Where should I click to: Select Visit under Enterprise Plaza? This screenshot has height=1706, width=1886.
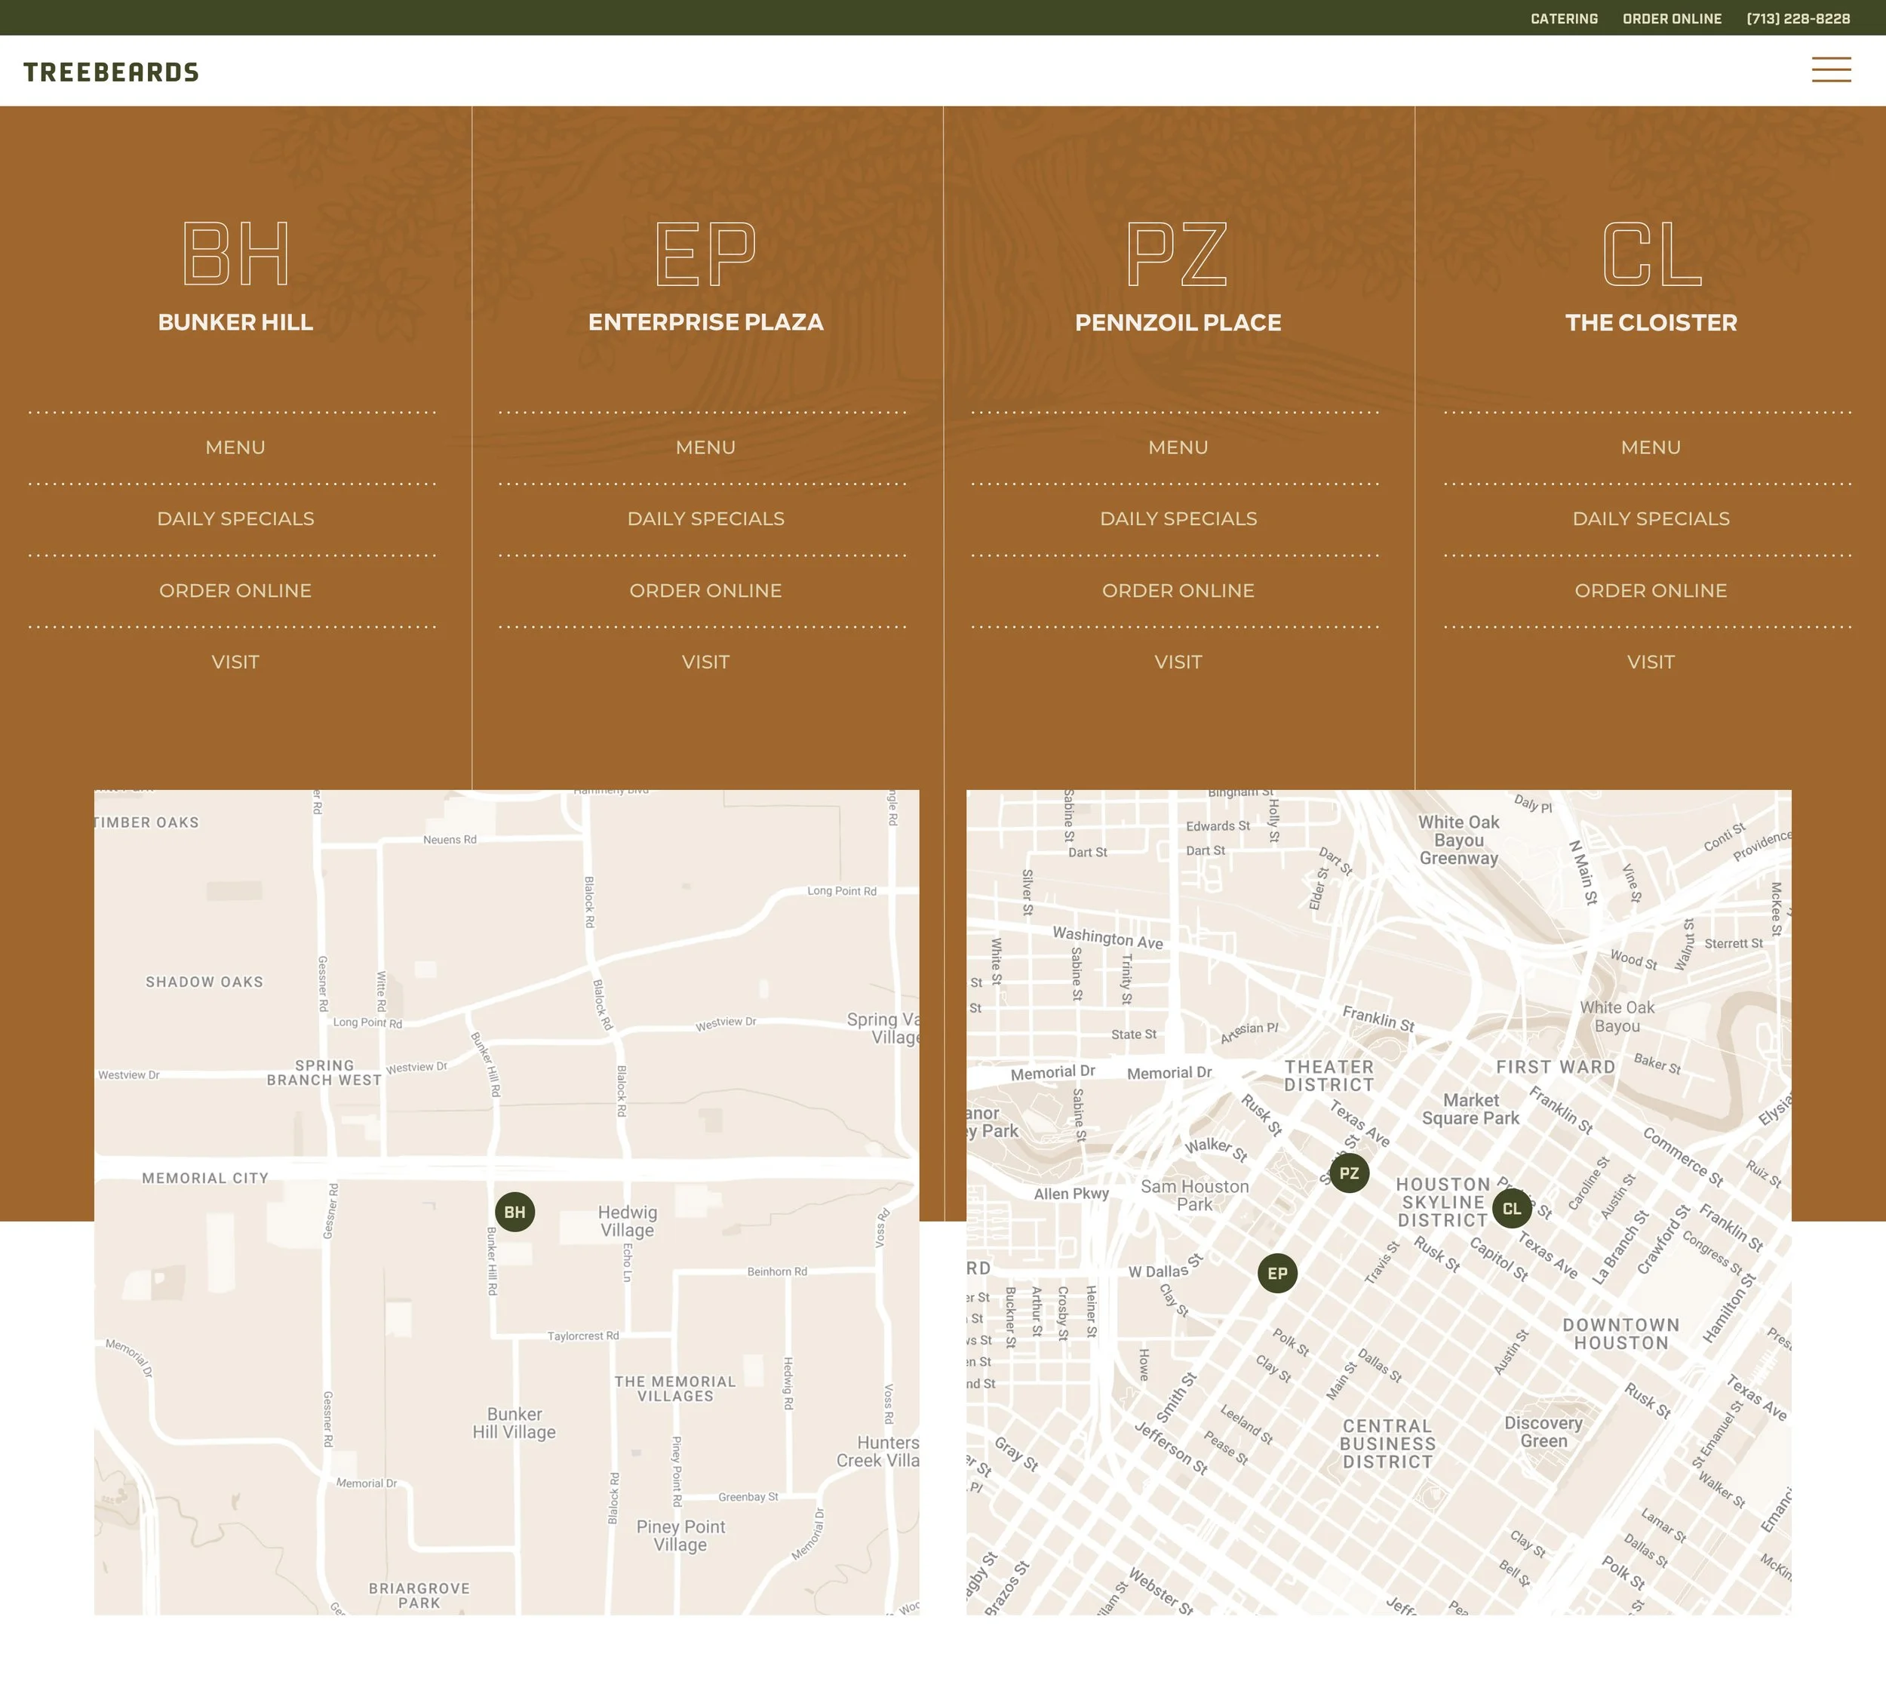[705, 662]
